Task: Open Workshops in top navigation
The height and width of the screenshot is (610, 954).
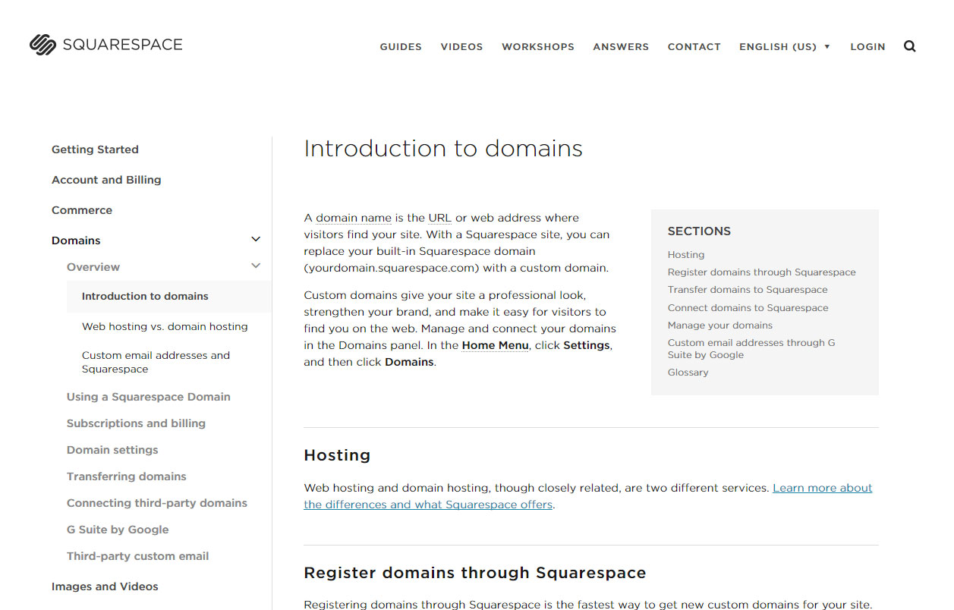Action: point(538,46)
